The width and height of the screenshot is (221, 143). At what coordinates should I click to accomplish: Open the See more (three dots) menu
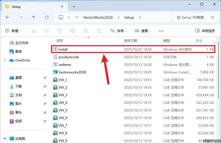tap(161, 31)
